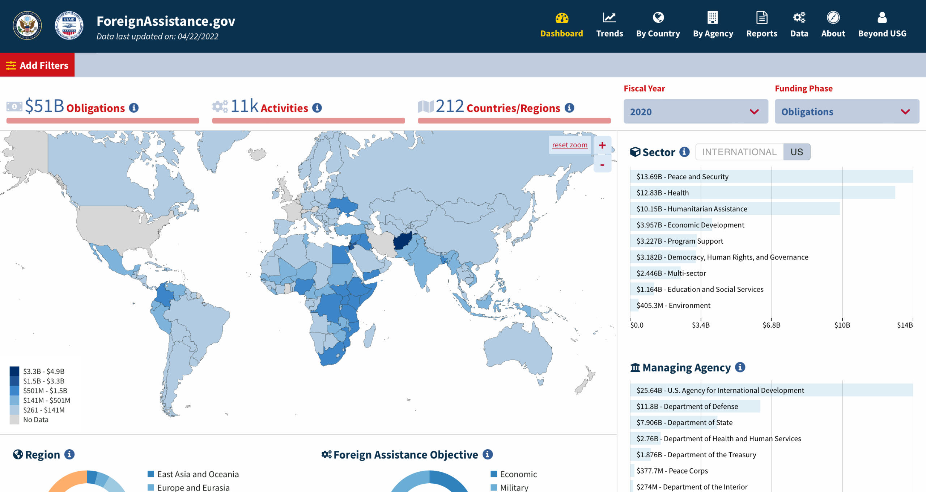Zoom in the map with plus button

coord(602,145)
